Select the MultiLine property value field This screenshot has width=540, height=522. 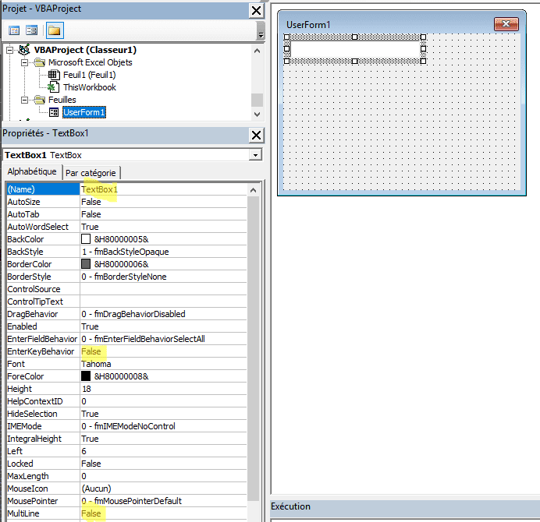(x=164, y=513)
